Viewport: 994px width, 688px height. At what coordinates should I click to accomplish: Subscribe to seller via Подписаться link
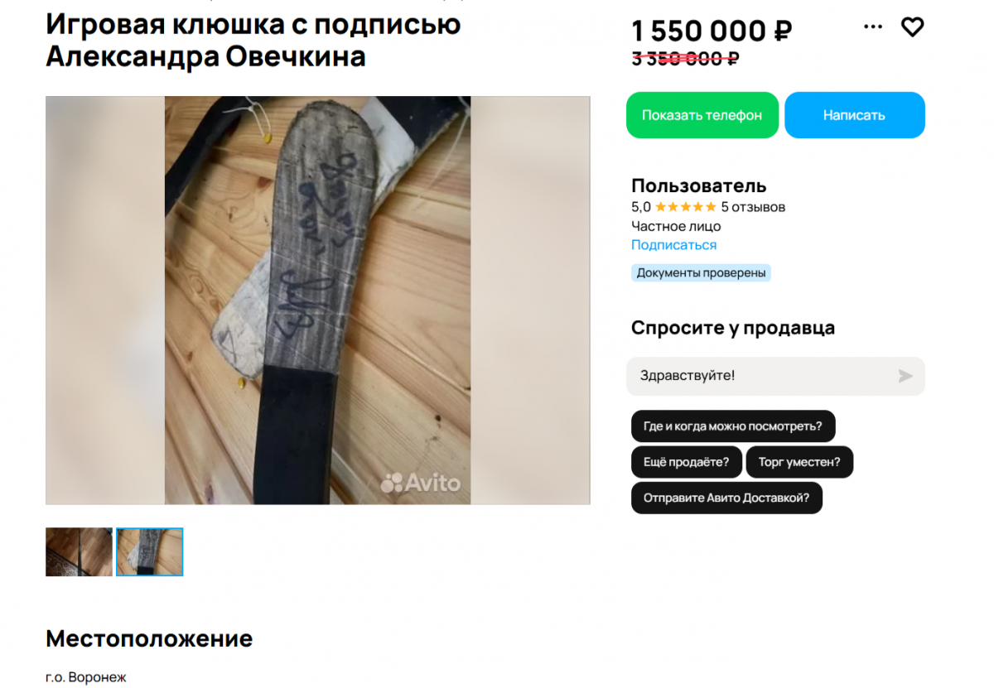click(673, 245)
